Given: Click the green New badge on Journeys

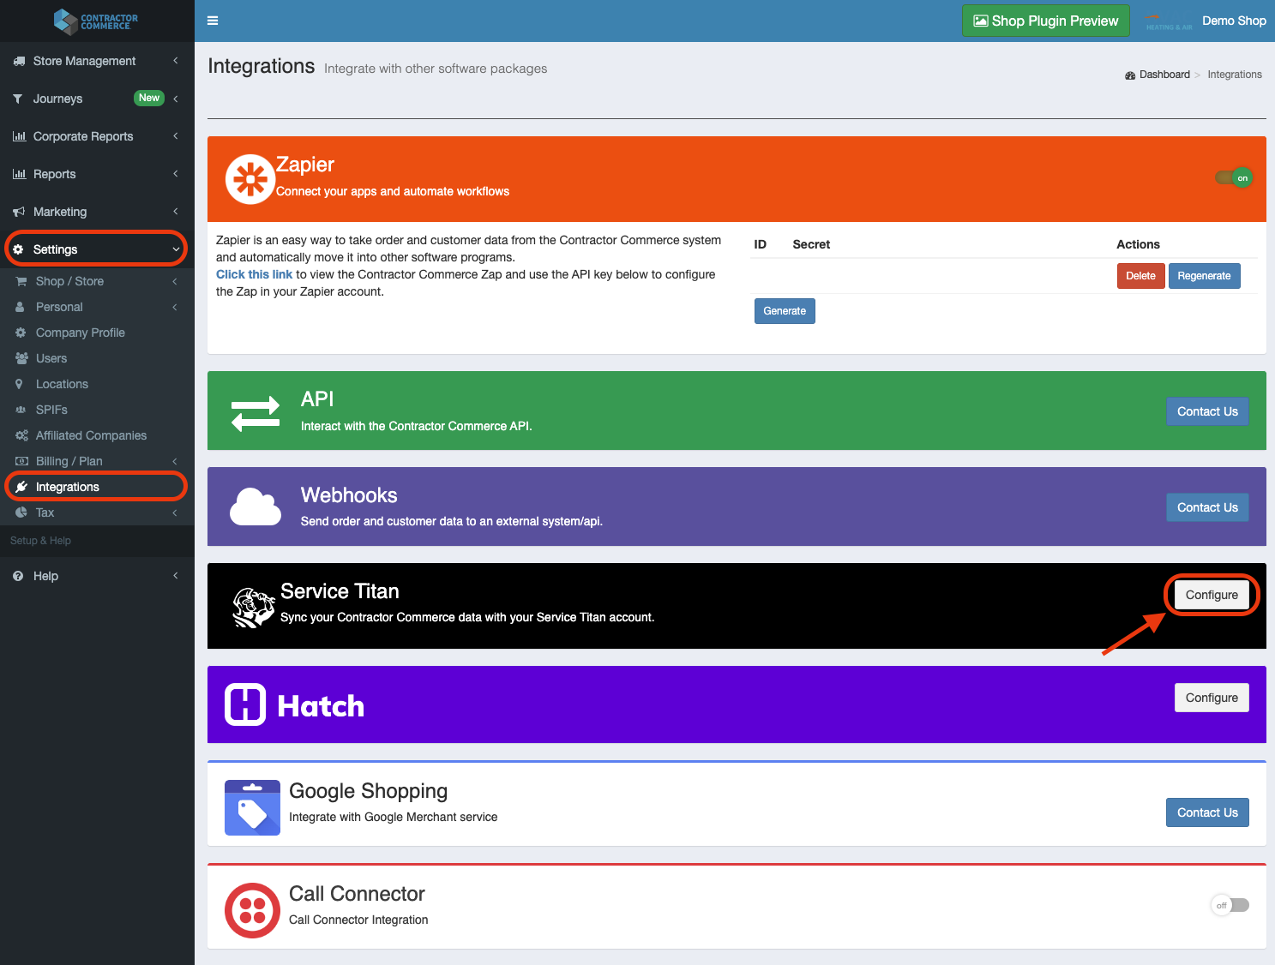Looking at the screenshot, I should [149, 98].
